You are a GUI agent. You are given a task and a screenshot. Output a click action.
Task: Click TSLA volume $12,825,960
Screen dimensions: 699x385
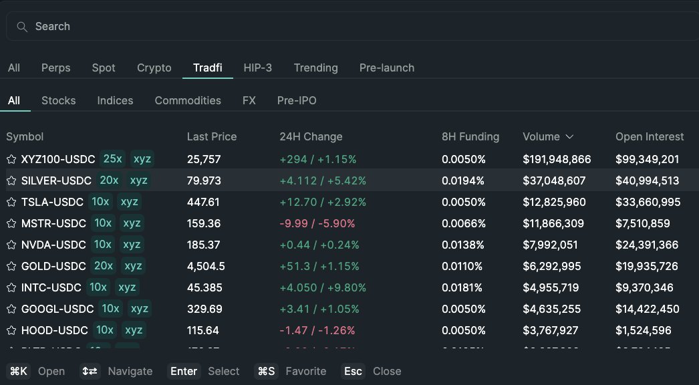coord(554,202)
